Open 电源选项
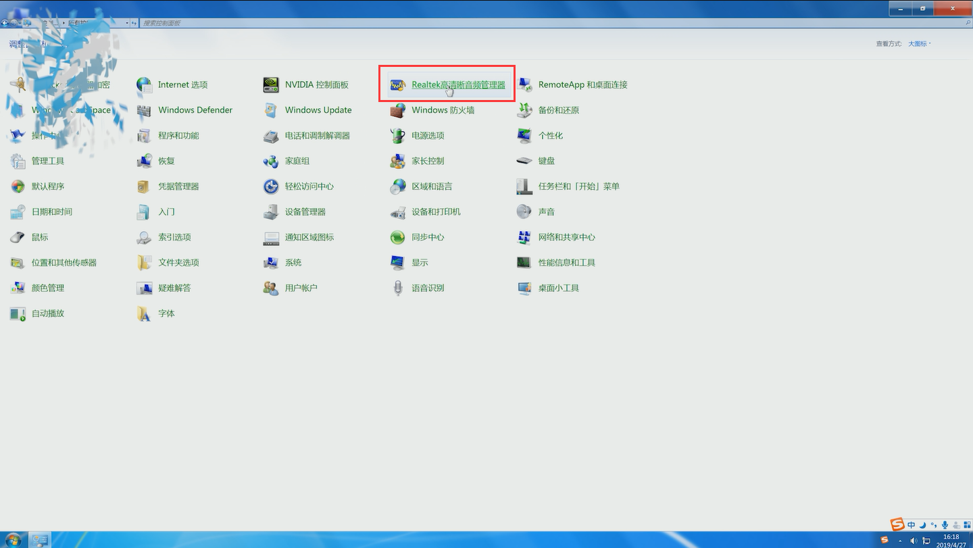This screenshot has height=548, width=973. [x=418, y=136]
